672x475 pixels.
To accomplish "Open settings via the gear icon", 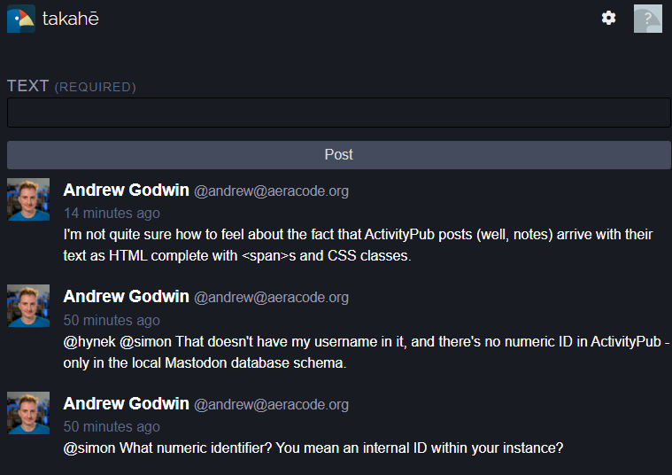I will (x=608, y=18).
